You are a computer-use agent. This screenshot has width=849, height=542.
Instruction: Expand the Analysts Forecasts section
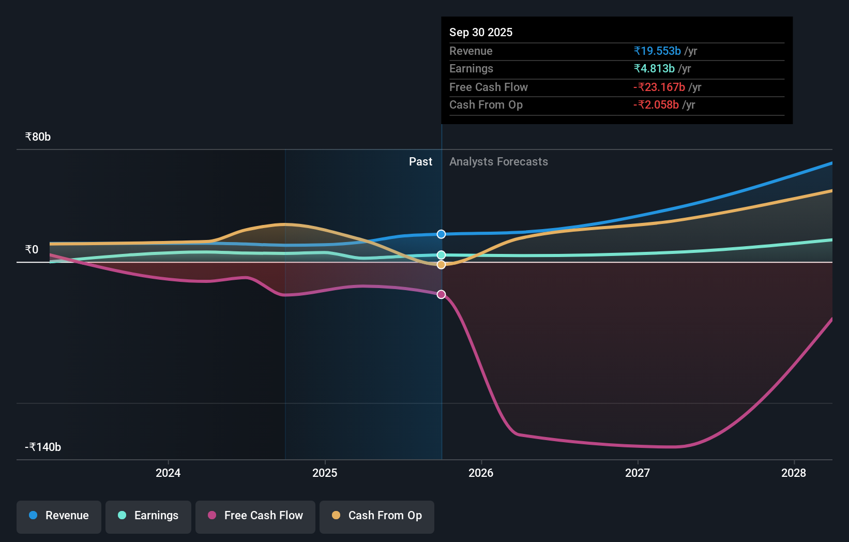498,161
